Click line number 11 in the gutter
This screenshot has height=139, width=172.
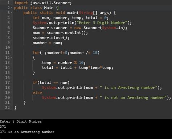(7, 52)
